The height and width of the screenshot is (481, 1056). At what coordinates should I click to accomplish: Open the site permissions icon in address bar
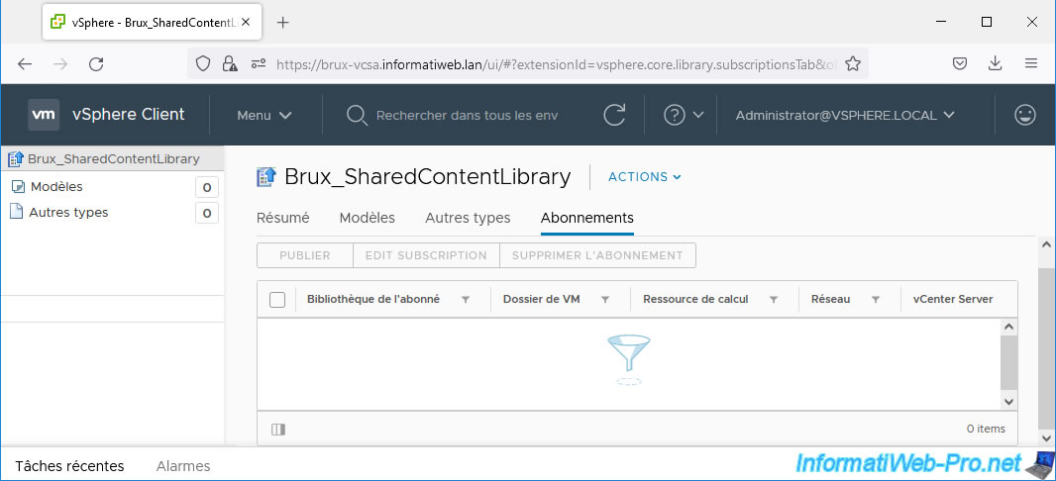point(258,64)
